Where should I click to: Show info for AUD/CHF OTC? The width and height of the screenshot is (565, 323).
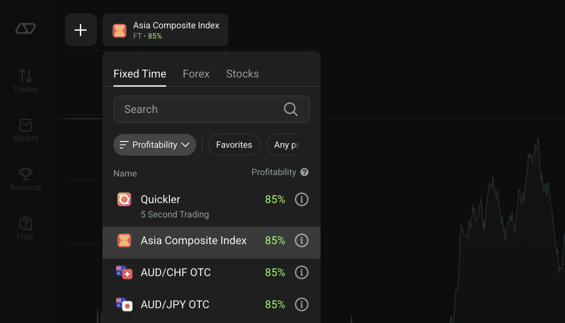click(302, 272)
